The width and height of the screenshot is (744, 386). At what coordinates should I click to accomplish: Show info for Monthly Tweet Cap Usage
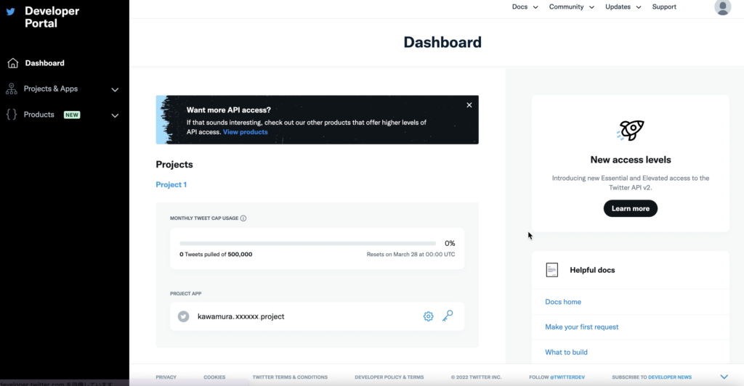coord(243,218)
